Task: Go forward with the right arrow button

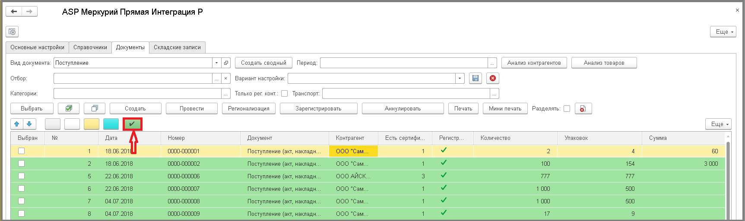Action: click(29, 12)
